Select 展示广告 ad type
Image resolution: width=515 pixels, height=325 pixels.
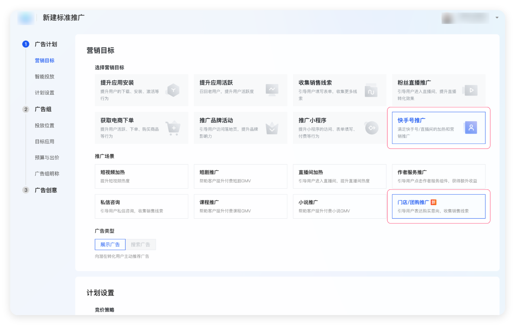coord(110,245)
